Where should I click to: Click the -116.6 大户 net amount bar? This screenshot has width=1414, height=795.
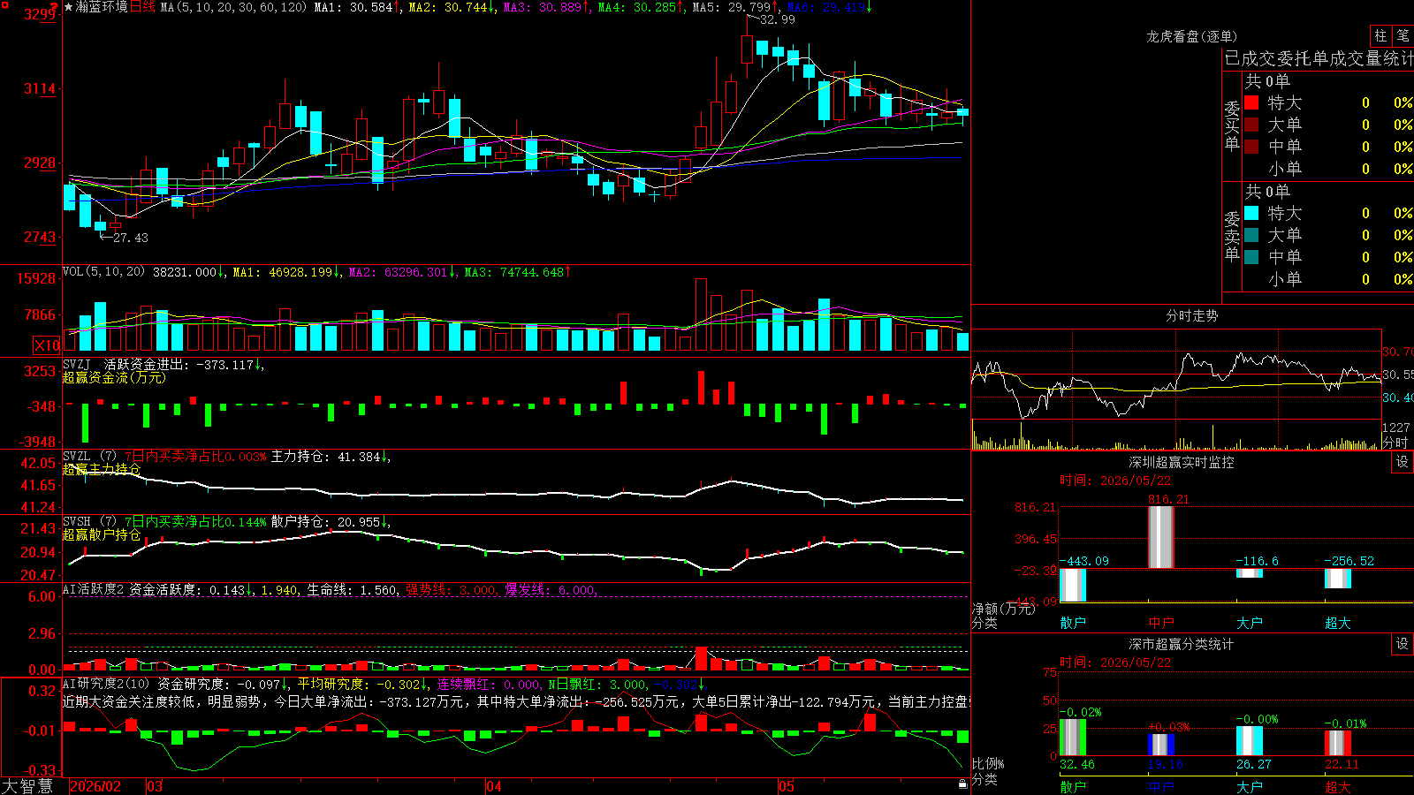(1250, 573)
